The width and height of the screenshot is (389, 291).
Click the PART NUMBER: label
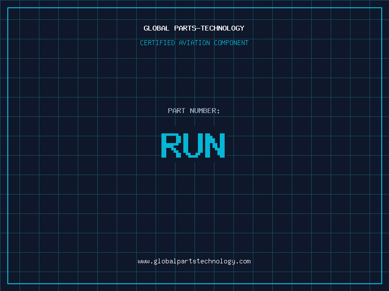coord(194,111)
